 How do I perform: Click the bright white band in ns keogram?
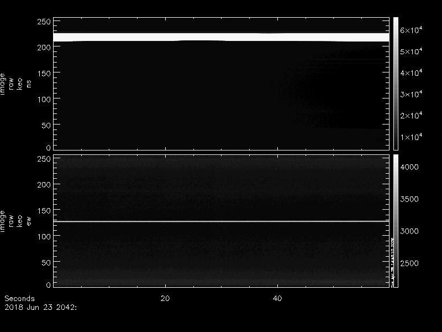pyautogui.click(x=222, y=37)
